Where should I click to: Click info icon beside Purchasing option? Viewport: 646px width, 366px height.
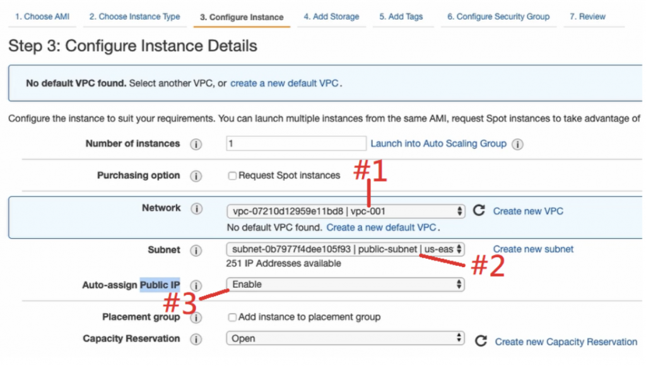196,176
